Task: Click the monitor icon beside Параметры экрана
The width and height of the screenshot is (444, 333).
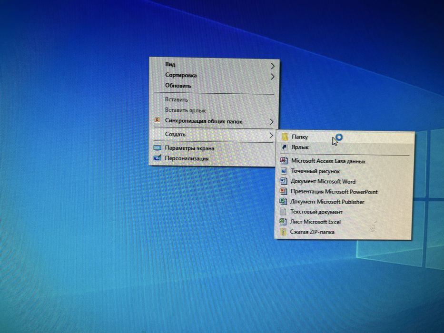Action: click(x=157, y=148)
